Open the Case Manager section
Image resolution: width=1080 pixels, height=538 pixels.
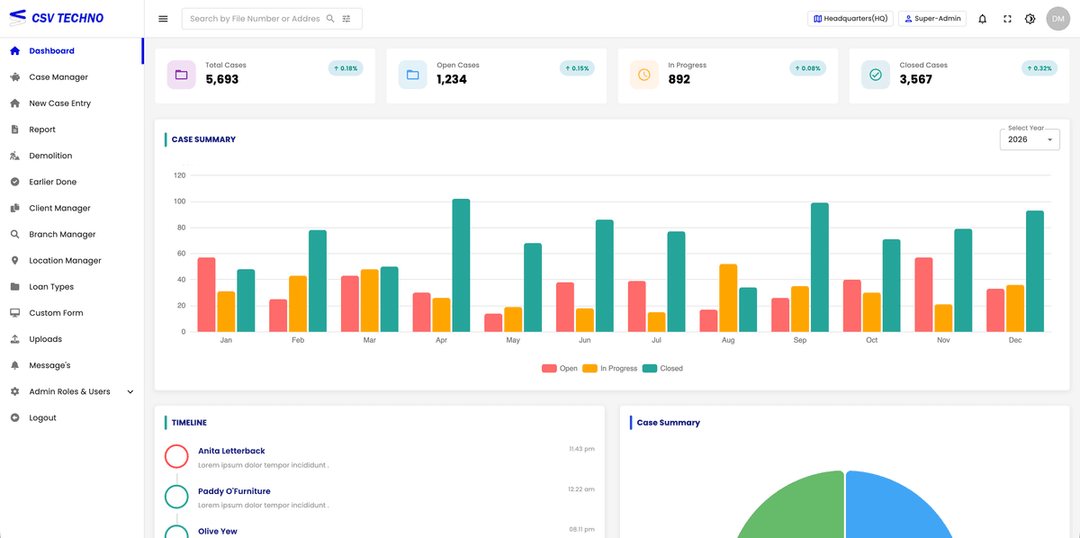tap(59, 77)
